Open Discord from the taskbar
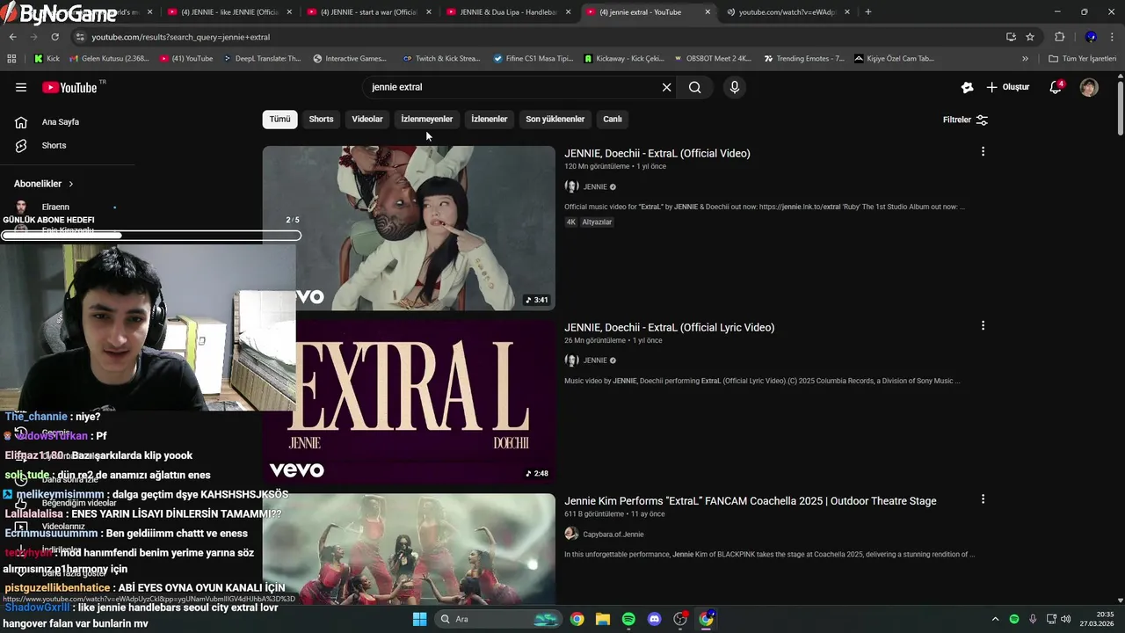Screen dimensions: 1125x633 654,619
